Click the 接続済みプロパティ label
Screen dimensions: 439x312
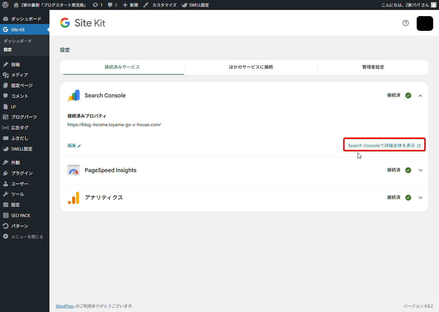[87, 116]
